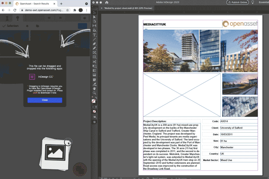Open the Selection menu in OpenAsset
Image resolution: width=269 pixels, height=179 pixels.
[10, 26]
